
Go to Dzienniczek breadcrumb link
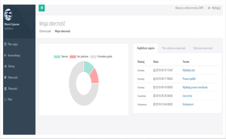pos(45,31)
